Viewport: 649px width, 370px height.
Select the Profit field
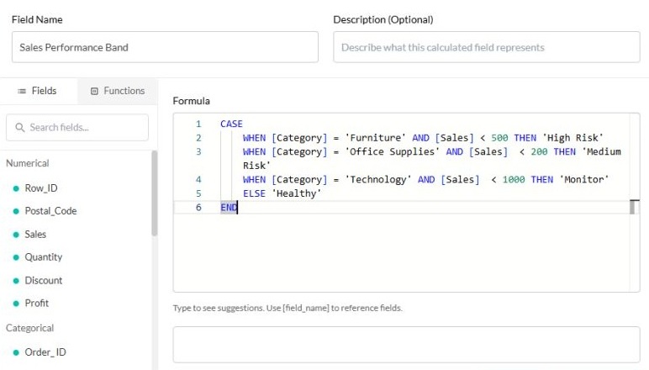36,303
